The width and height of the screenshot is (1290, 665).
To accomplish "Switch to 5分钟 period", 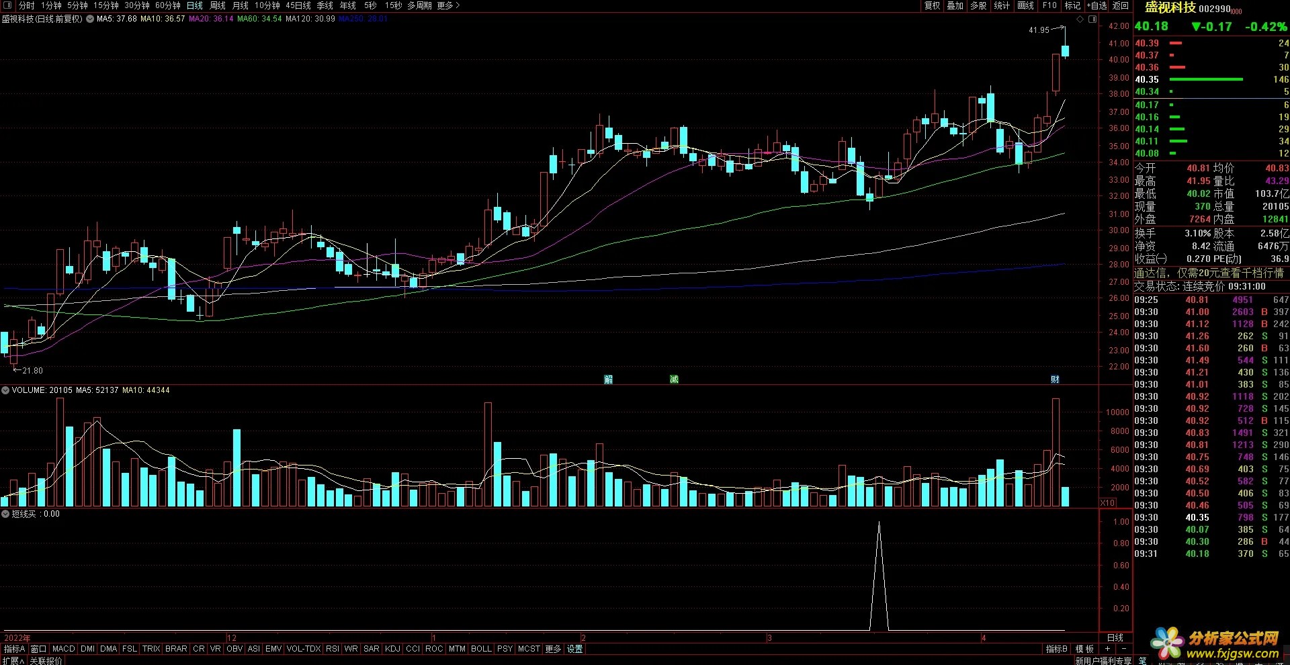I will coord(77,5).
